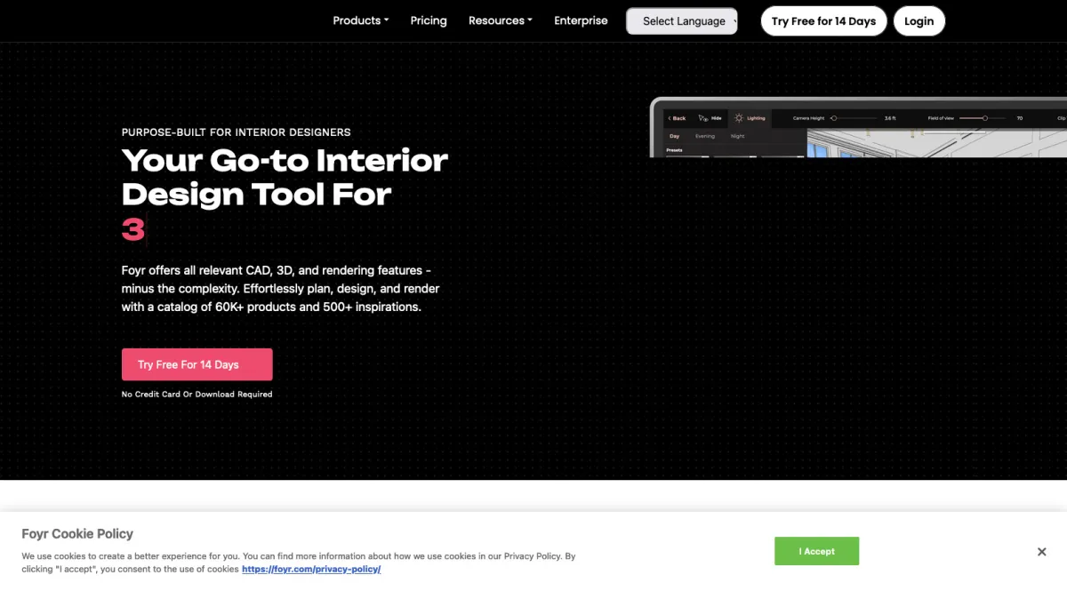
Task: Click the 'PURPOSE-BUILT FOR INTERIOR DESIGNERS' text
Action: (x=237, y=132)
